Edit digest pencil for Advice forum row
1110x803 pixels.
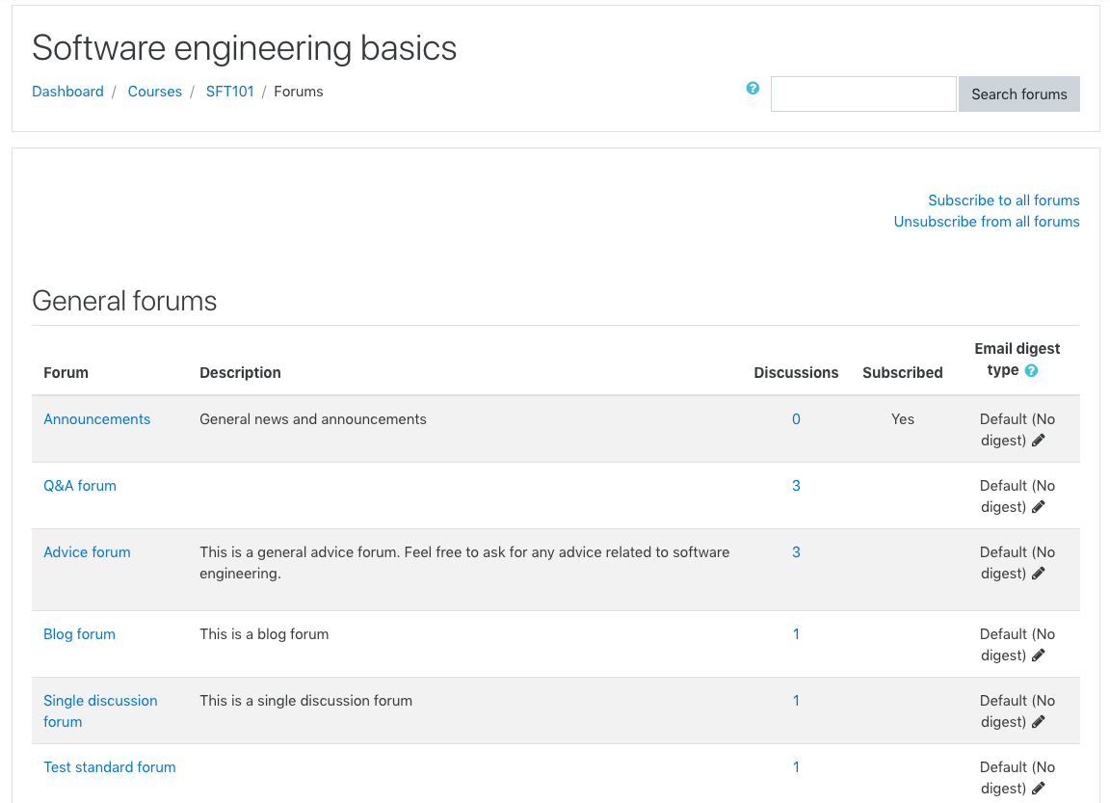pyautogui.click(x=1039, y=574)
